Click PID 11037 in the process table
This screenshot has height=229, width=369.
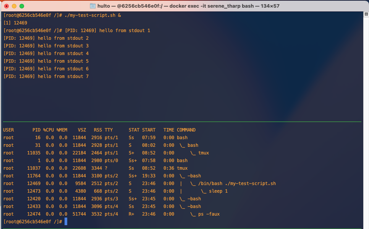pyautogui.click(x=34, y=168)
